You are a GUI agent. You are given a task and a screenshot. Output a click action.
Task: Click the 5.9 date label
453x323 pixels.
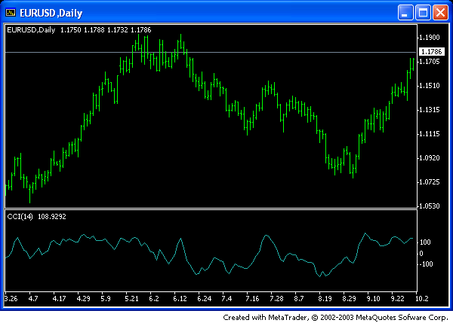coord(106,298)
